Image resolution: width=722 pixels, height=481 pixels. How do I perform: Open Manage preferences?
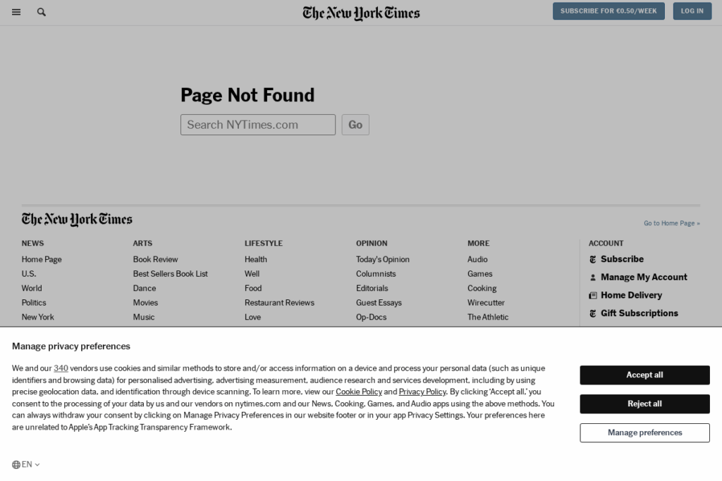pos(644,432)
